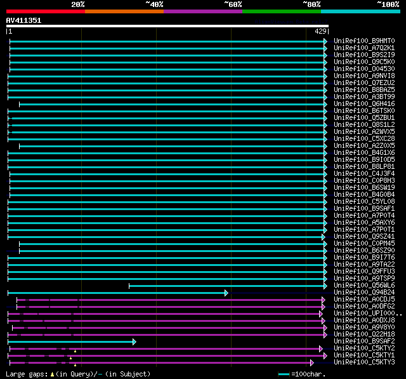Open hit UniRef100_Q7EZU2

[x=364, y=83]
